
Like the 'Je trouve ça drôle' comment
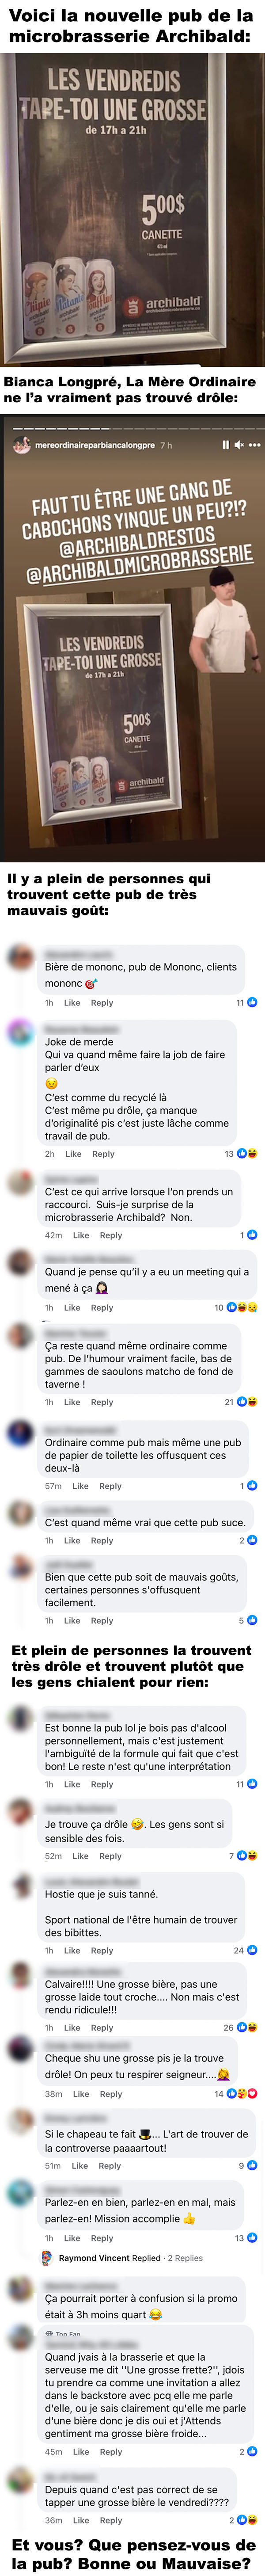click(x=80, y=1856)
